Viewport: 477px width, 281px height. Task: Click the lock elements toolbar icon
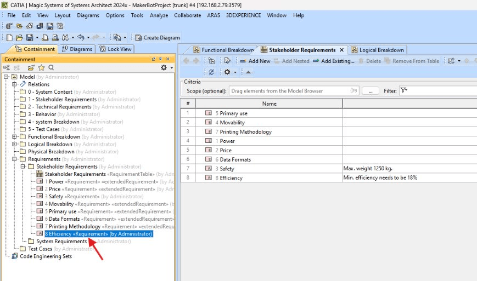pyautogui.click(x=60, y=26)
